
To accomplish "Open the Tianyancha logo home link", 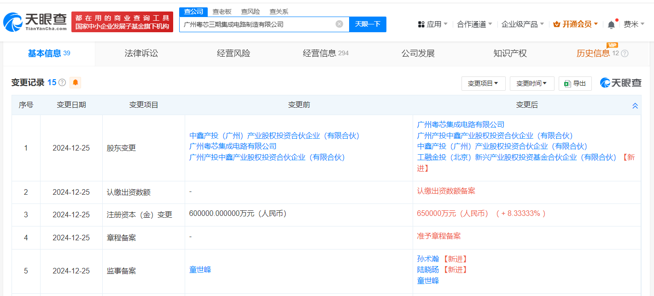I will point(35,22).
